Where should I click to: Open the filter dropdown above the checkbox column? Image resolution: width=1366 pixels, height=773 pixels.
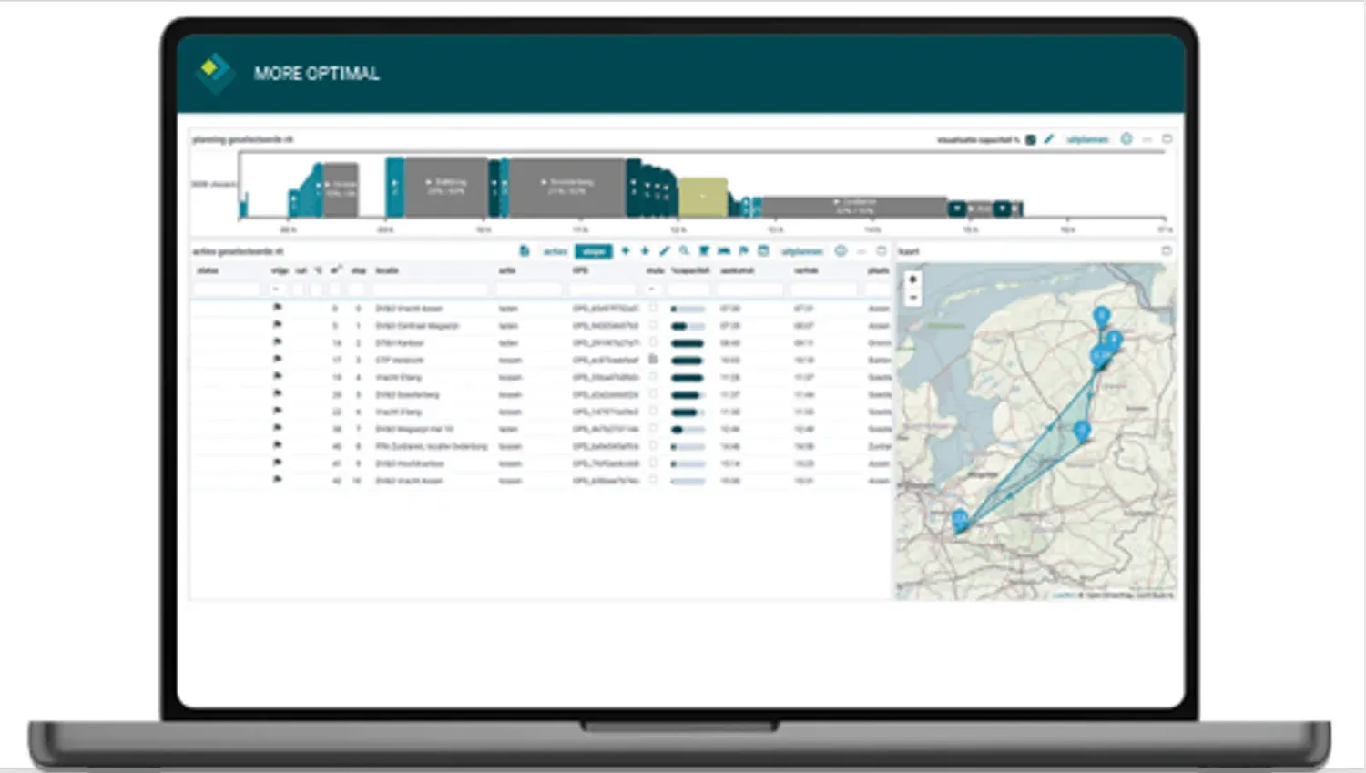tap(652, 290)
